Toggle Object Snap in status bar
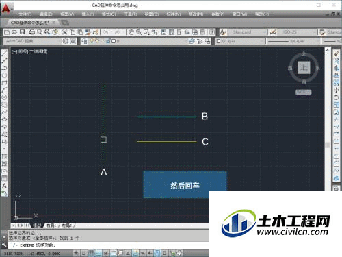Viewport: 342px width, 257px height. click(x=114, y=253)
